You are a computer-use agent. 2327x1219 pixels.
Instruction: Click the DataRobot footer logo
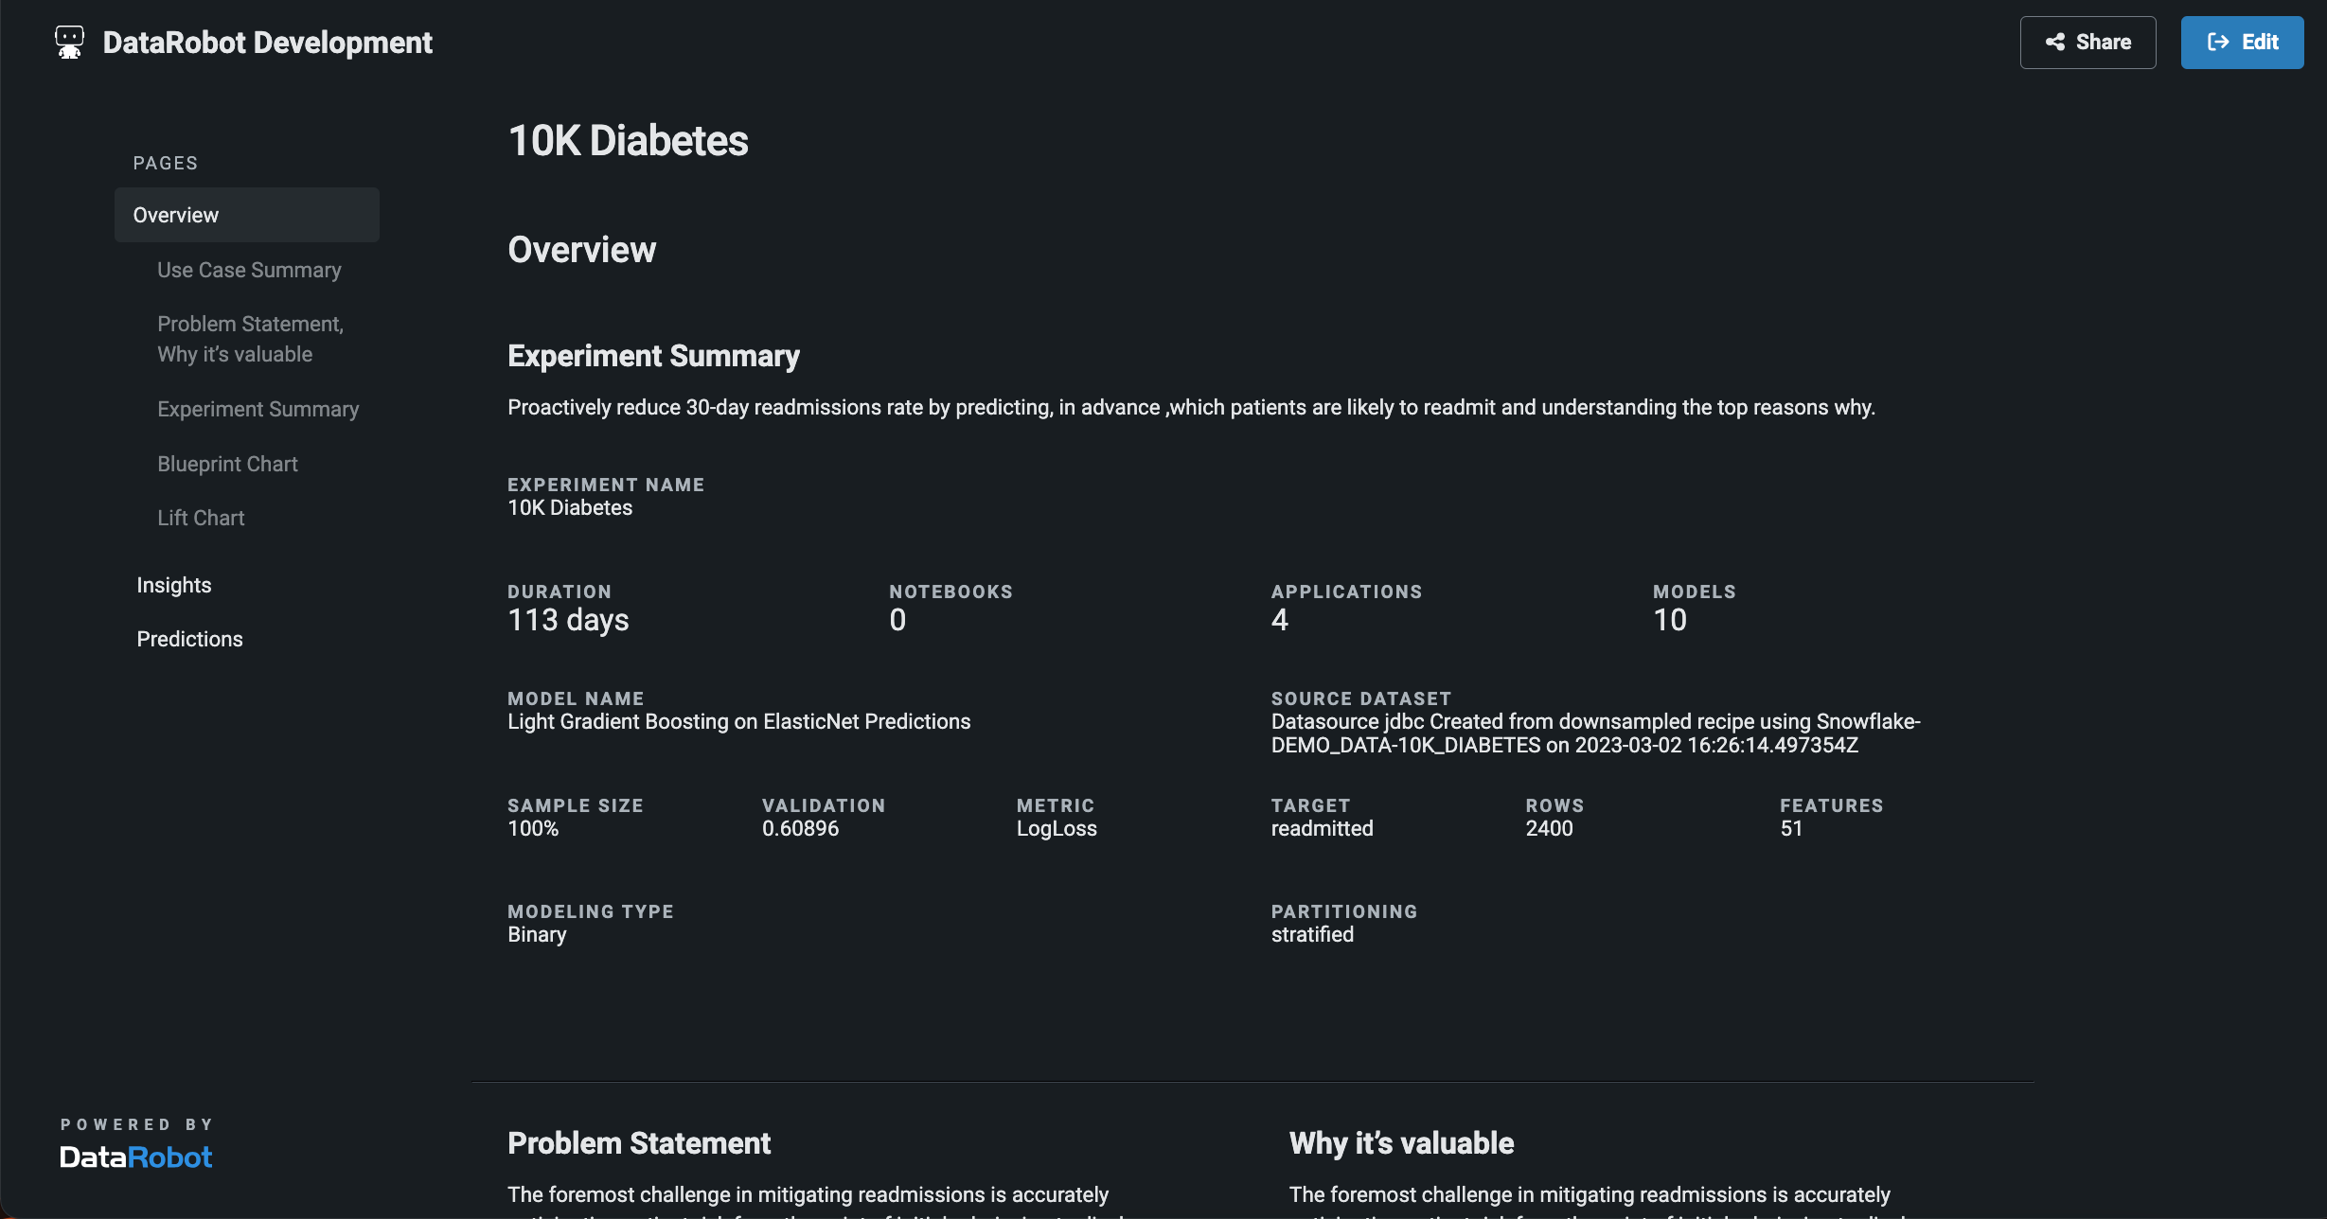point(135,1157)
